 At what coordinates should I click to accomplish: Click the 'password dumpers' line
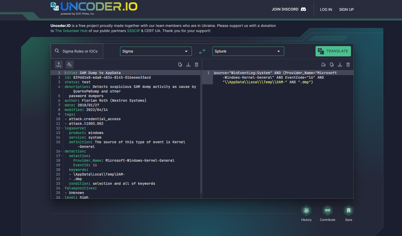[86, 96]
